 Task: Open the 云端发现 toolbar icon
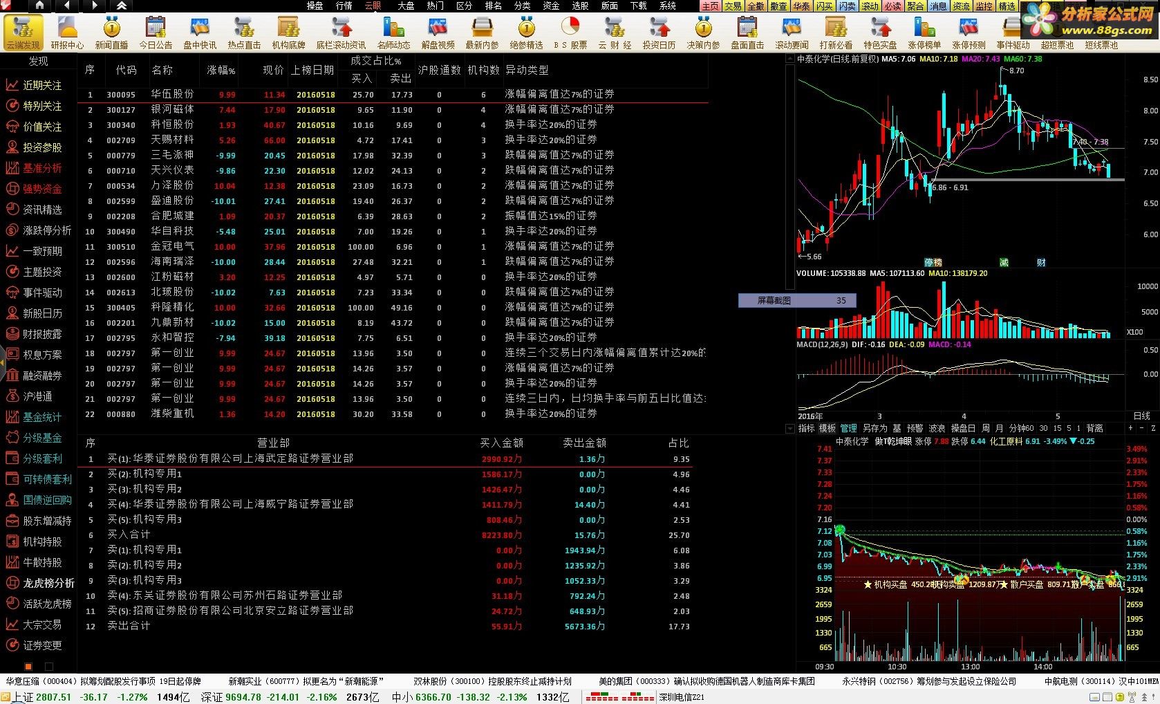(x=23, y=33)
